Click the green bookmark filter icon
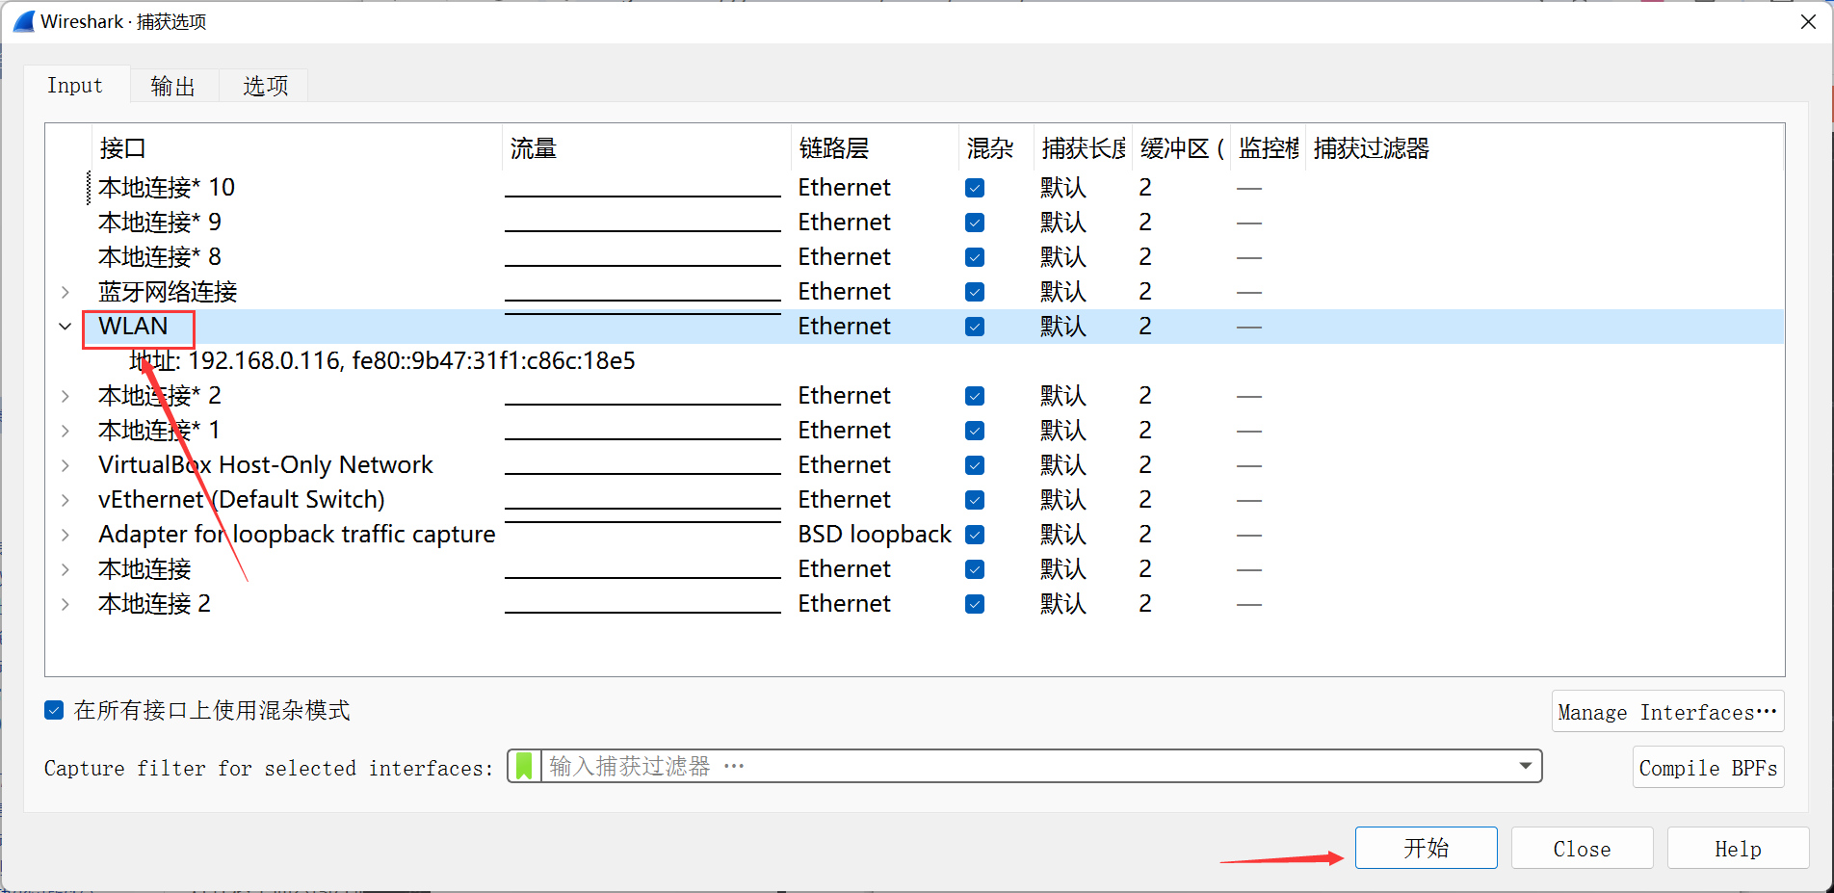1834x893 pixels. click(524, 766)
